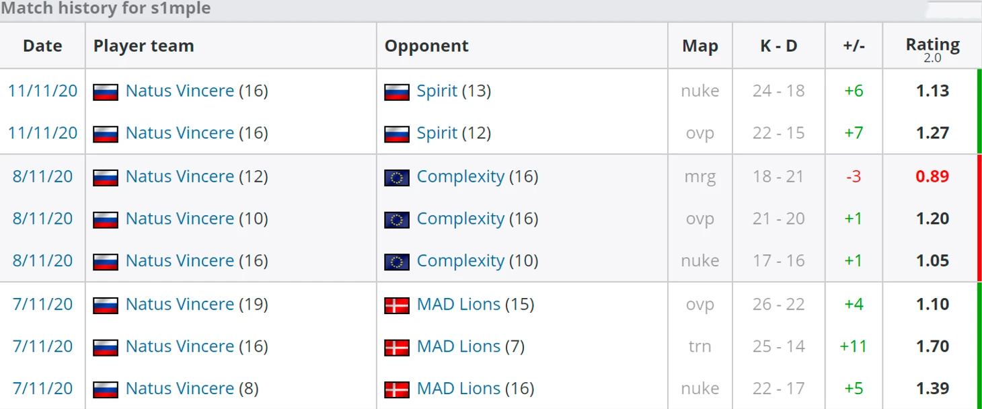Click the +/- column header

(x=854, y=46)
